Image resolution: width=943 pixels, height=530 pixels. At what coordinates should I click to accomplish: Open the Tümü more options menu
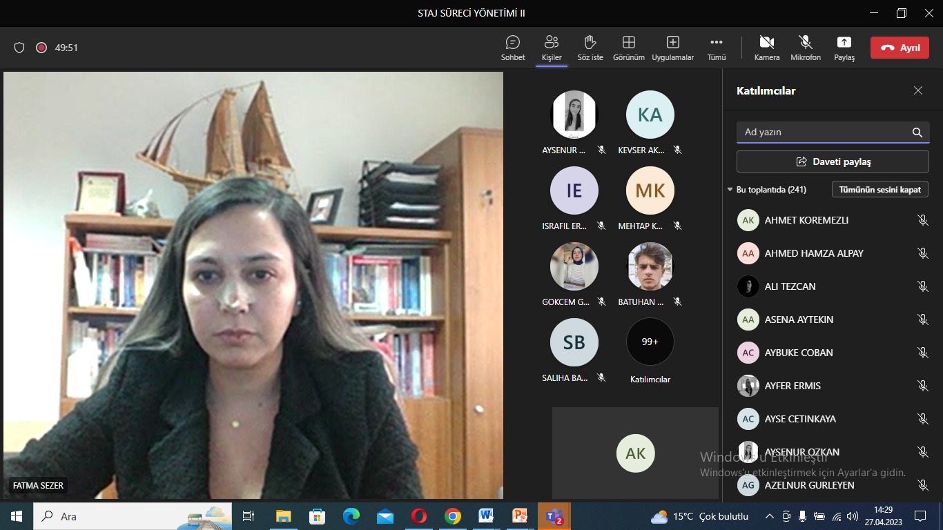717,48
